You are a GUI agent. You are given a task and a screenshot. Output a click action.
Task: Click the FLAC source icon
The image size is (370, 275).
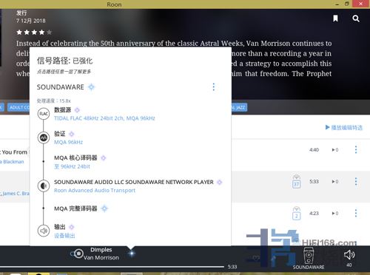[44, 114]
